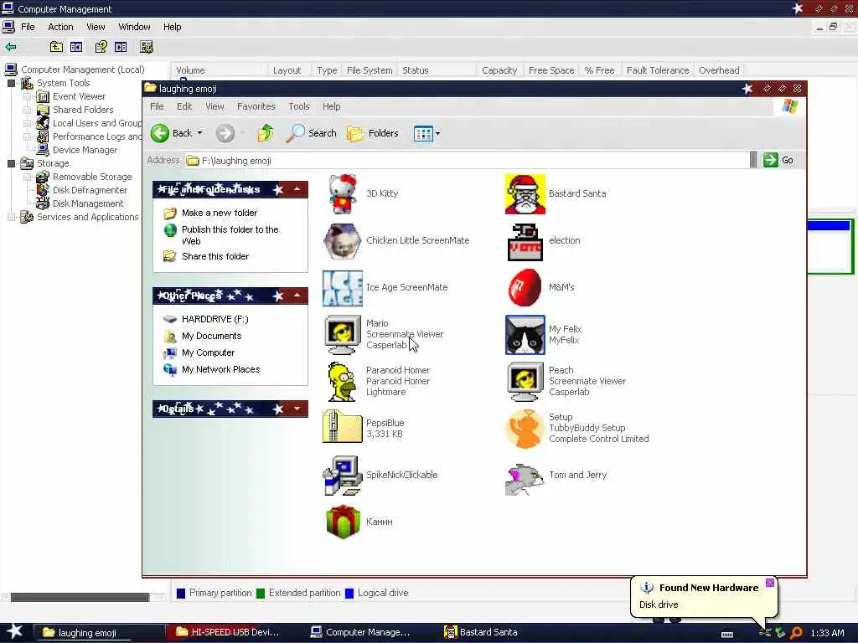Click Computer Management up-one-level icon

[x=56, y=47]
